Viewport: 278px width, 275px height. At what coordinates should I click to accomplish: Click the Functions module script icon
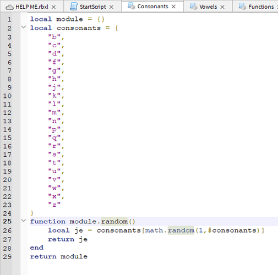pos(242,7)
